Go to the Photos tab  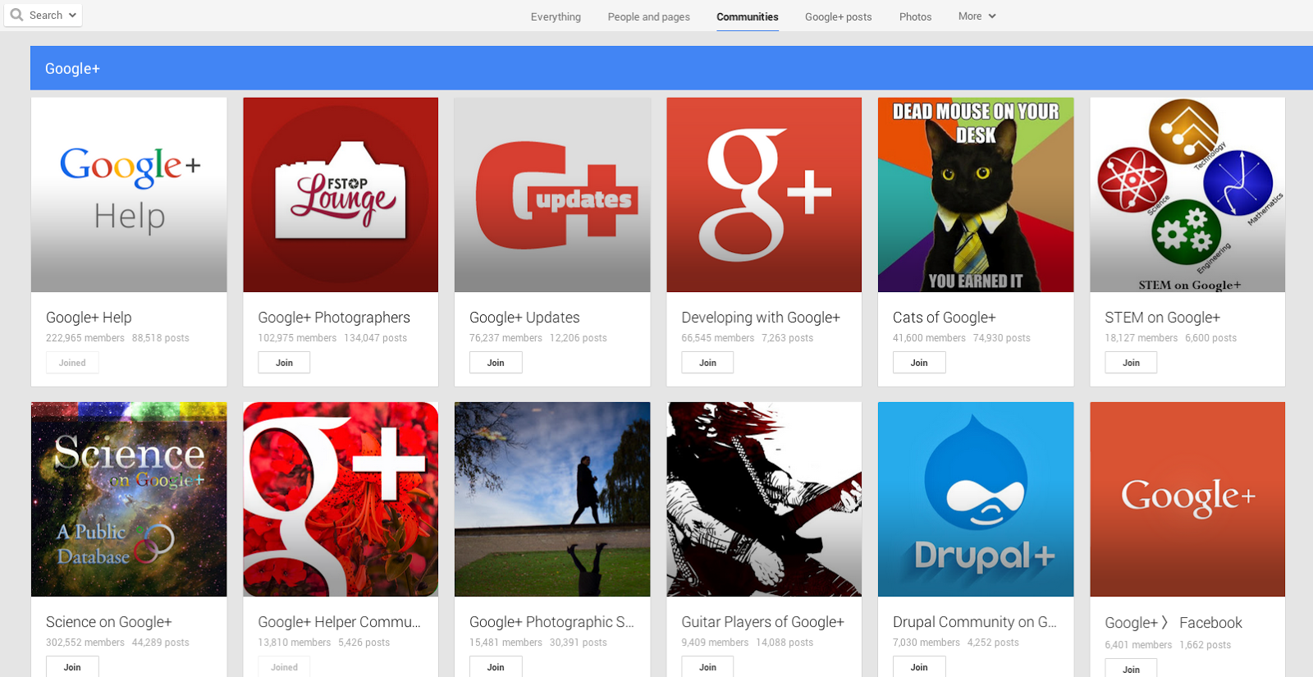pos(915,16)
